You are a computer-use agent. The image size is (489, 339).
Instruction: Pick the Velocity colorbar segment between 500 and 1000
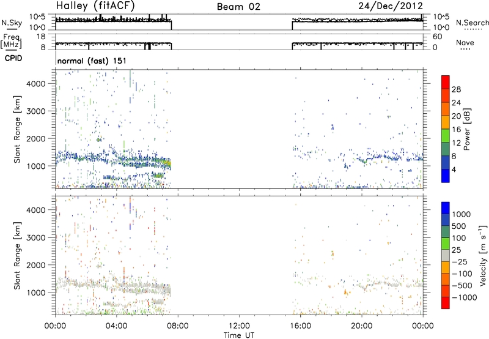point(446,220)
